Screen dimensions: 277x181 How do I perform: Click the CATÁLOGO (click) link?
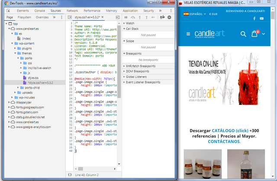(230, 130)
